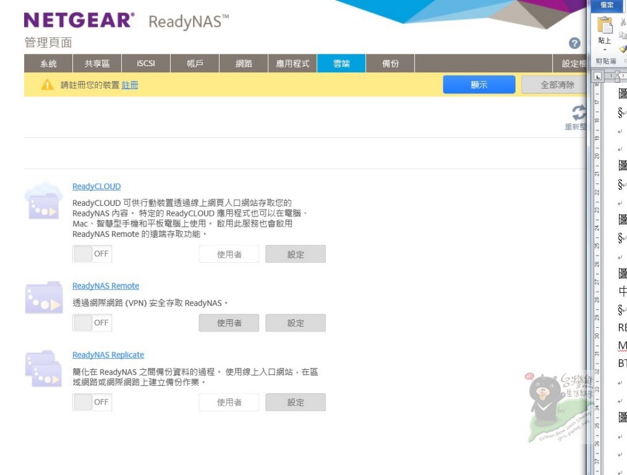The image size is (627, 475).
Task: Open the 應用程式 tab
Action: 292,64
